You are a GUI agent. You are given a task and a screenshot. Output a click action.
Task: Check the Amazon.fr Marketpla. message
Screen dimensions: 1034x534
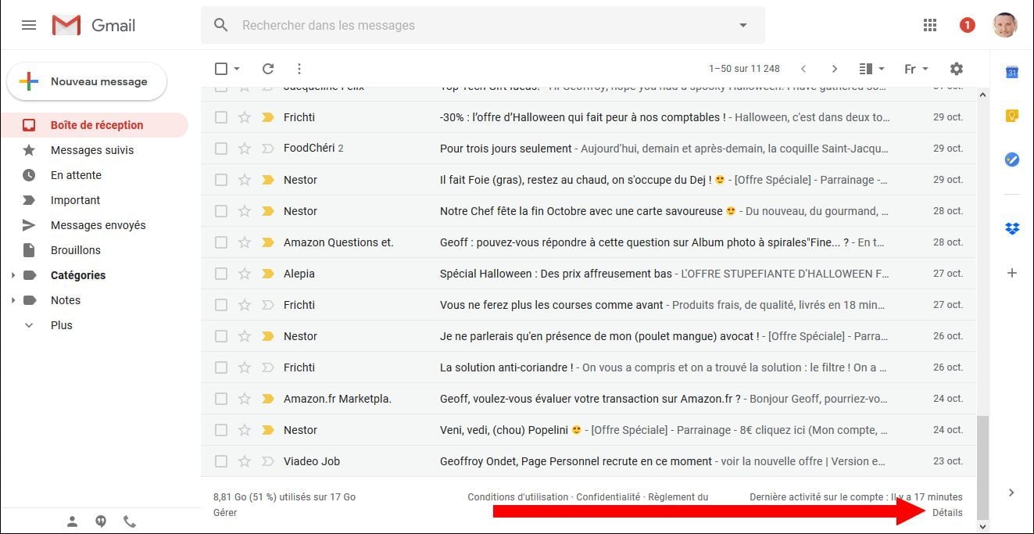tap(221, 399)
